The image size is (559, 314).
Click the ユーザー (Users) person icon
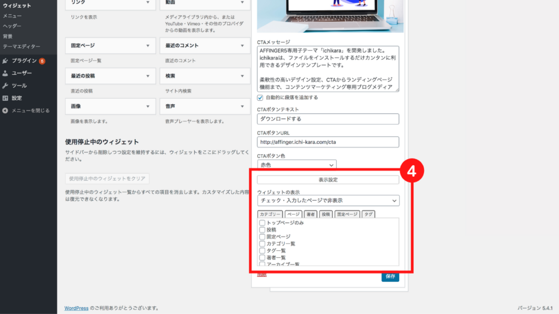point(5,73)
